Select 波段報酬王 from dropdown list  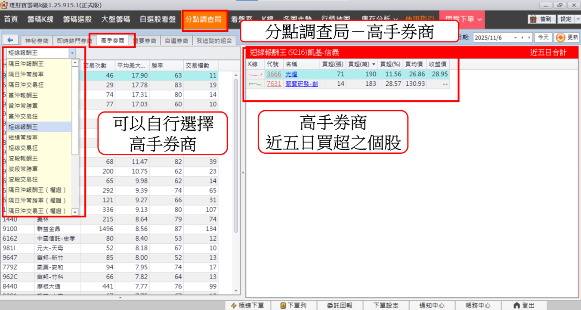pos(39,158)
